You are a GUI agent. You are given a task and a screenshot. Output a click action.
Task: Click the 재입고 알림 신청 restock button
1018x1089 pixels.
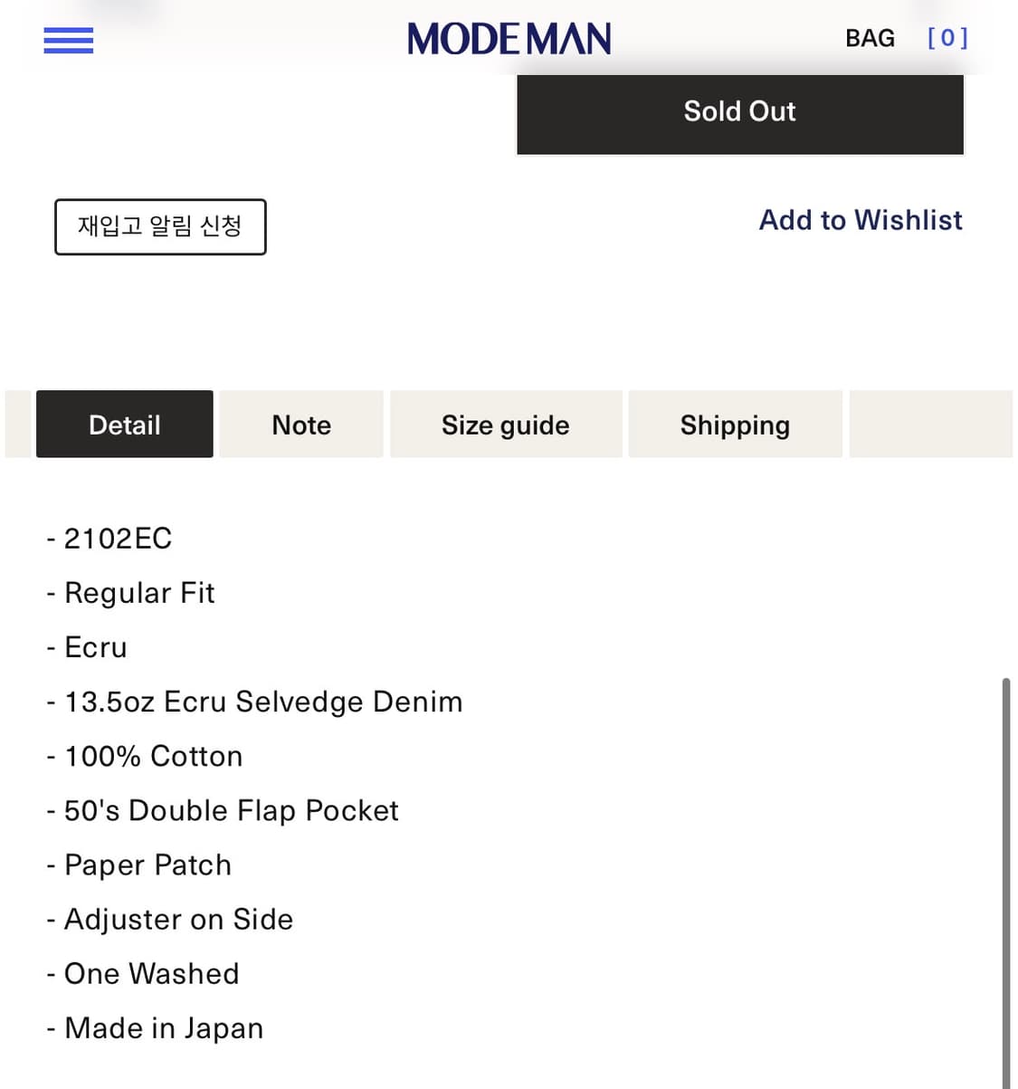(x=160, y=227)
